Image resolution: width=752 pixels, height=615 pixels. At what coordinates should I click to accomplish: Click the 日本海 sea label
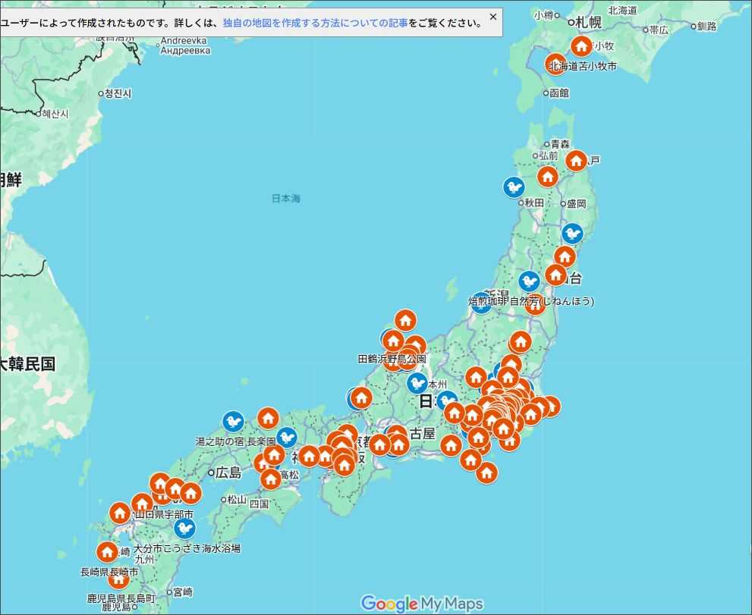pyautogui.click(x=286, y=199)
